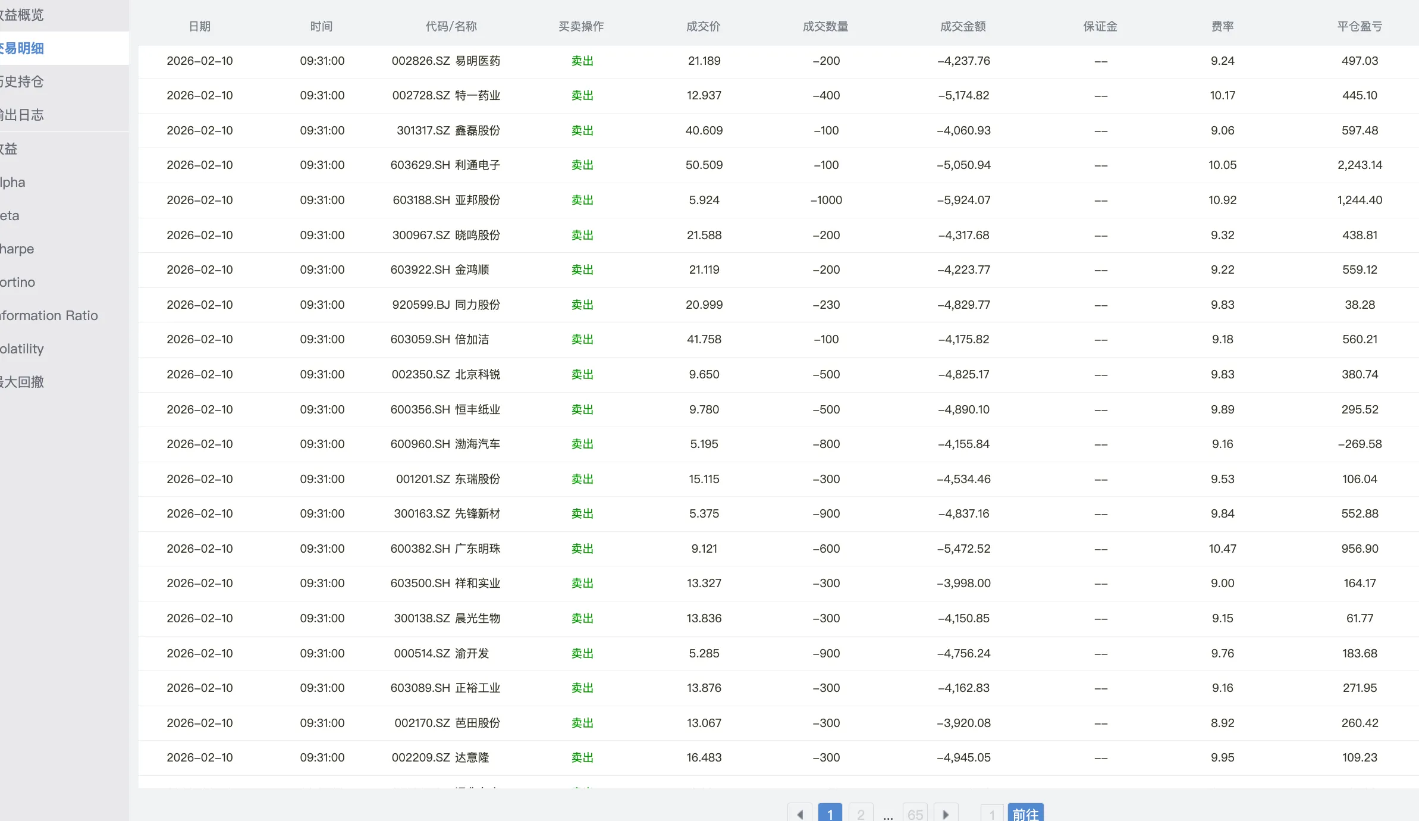The width and height of the screenshot is (1419, 821).
Task: Go to page 2 in pagination
Action: (x=861, y=813)
